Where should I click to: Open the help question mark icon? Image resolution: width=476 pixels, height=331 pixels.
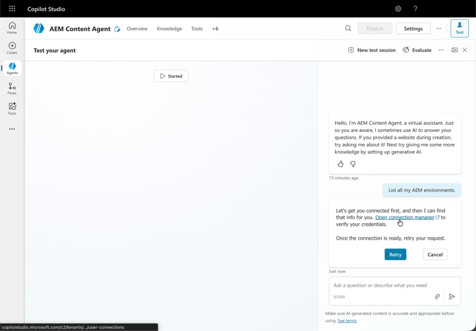coord(415,9)
